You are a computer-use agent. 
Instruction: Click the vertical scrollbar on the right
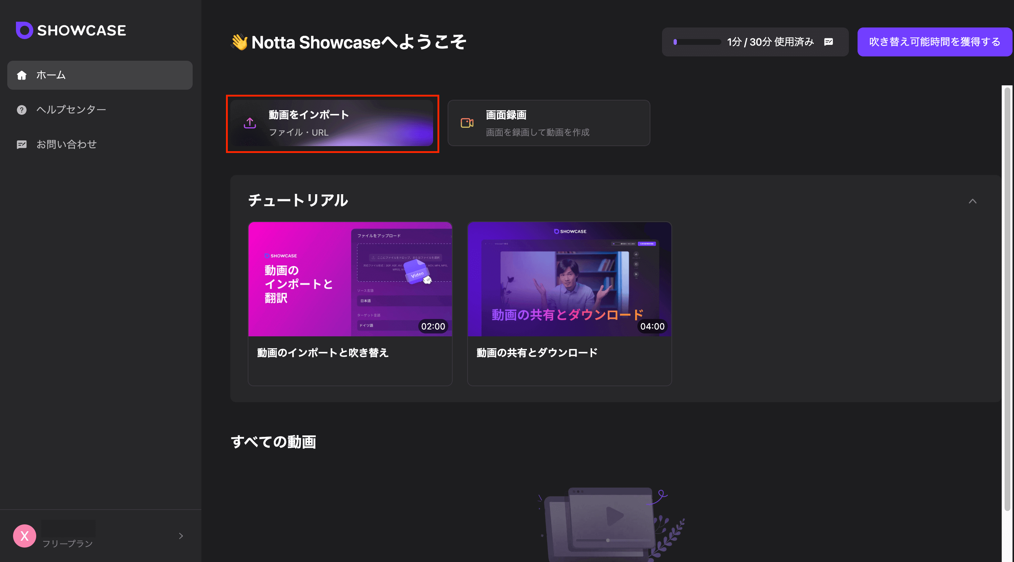click(1008, 299)
